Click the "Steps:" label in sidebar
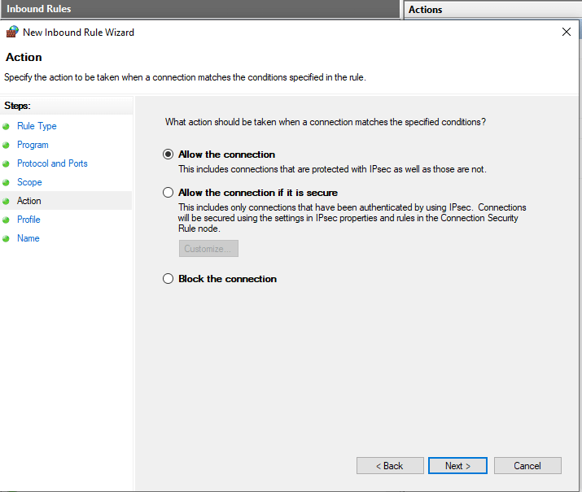The image size is (582, 492). coord(17,106)
